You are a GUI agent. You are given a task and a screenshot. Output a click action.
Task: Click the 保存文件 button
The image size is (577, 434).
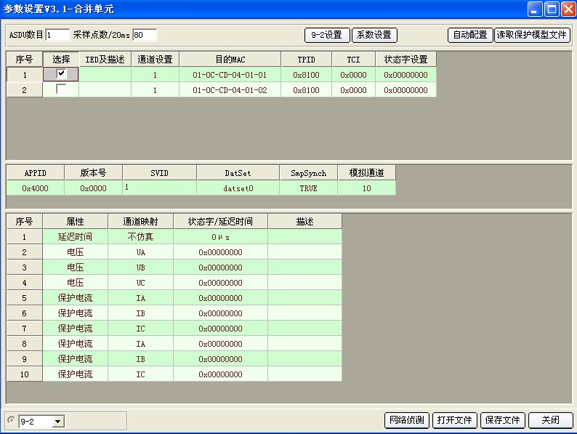(502, 420)
